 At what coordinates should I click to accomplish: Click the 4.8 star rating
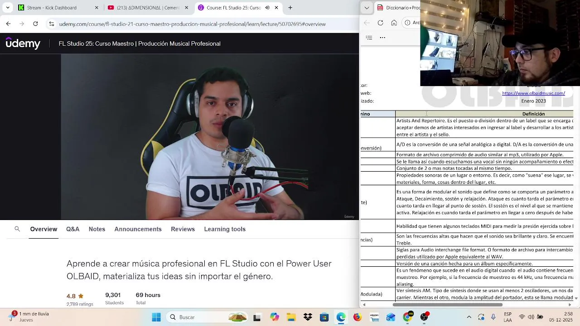click(x=75, y=296)
